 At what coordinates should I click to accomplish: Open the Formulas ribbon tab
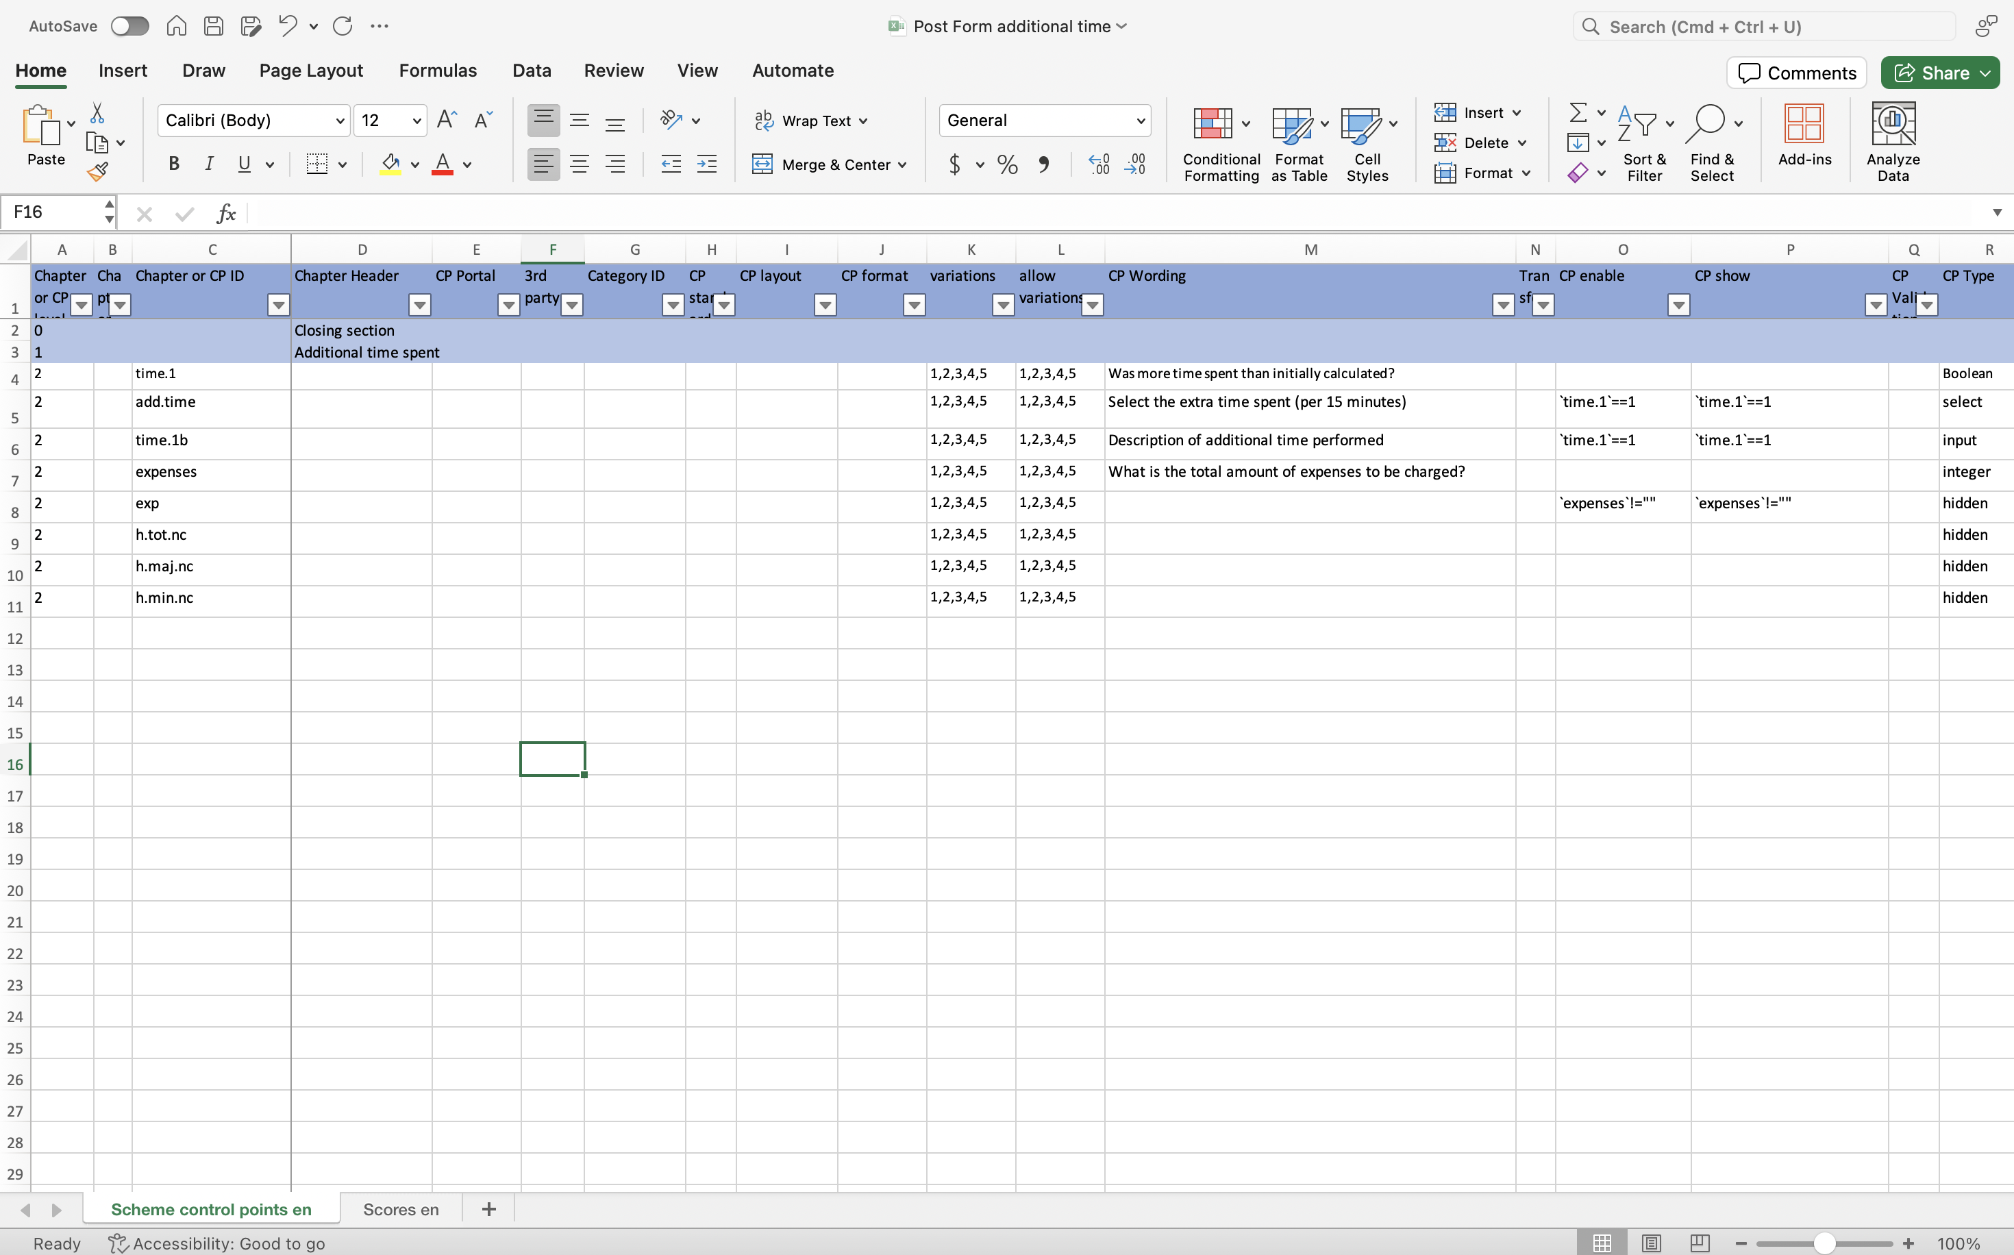tap(437, 71)
